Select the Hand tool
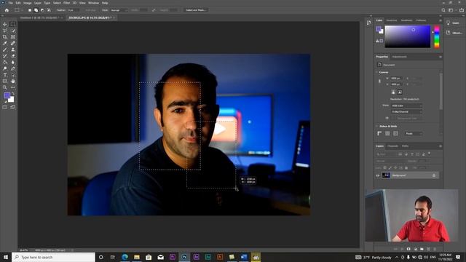Image resolution: width=466 pixels, height=262 pixels. coord(13,81)
